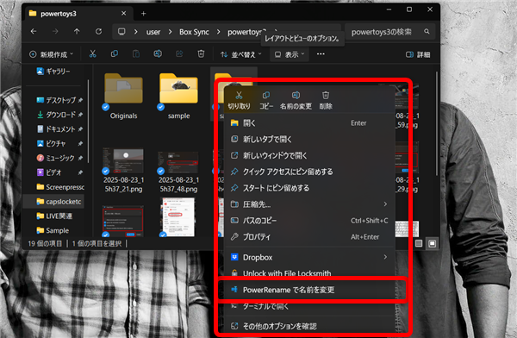The image size is (517, 338).
Task: Click the toolbar Paste icon
Action: click(136, 53)
